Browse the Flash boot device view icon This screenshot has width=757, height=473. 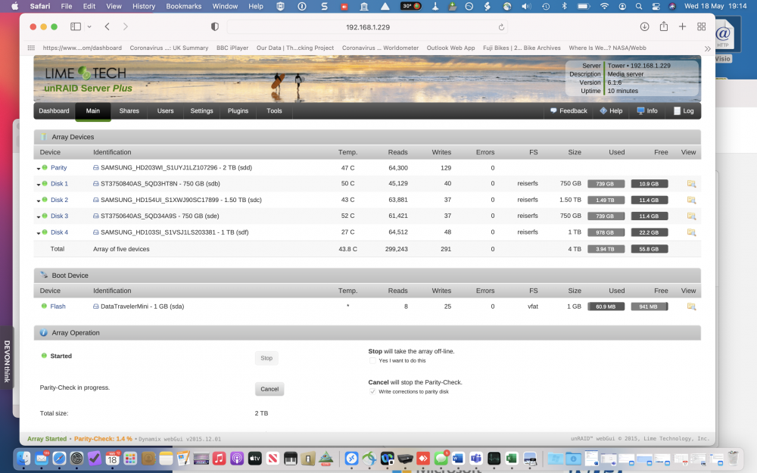(x=691, y=307)
